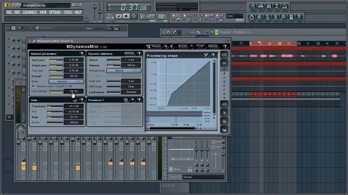The image size is (348, 195).
Task: Open the VIEW menu
Action: tap(43, 12)
